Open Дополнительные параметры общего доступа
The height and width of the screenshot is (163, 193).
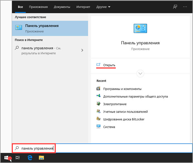136,96
